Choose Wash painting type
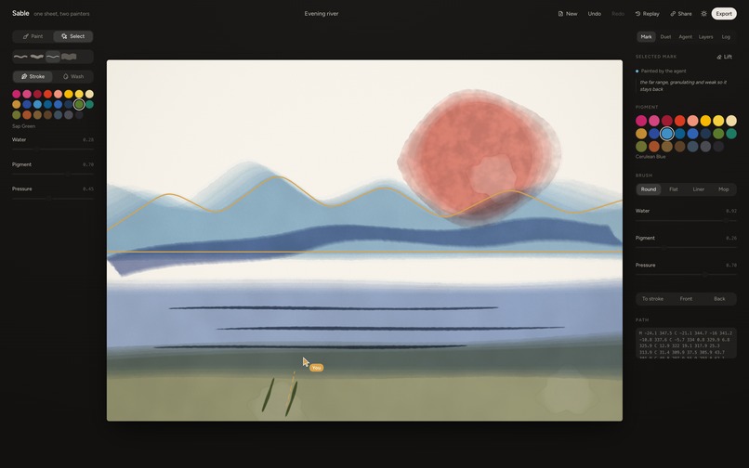Screen dimensions: 749x468 pos(73,76)
